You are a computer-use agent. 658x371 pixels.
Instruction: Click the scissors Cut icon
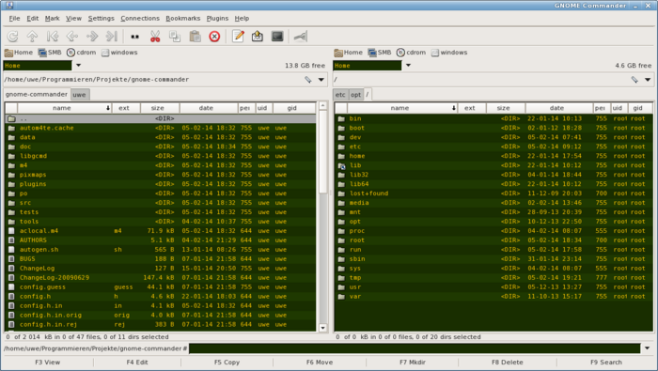coord(155,37)
